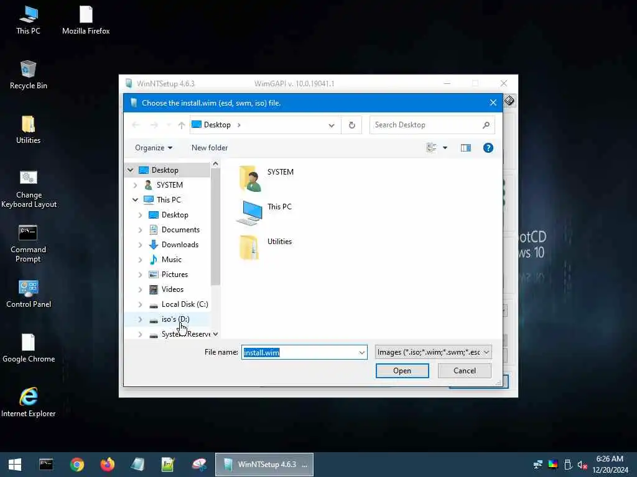Click the Cancel button

pyautogui.click(x=464, y=371)
